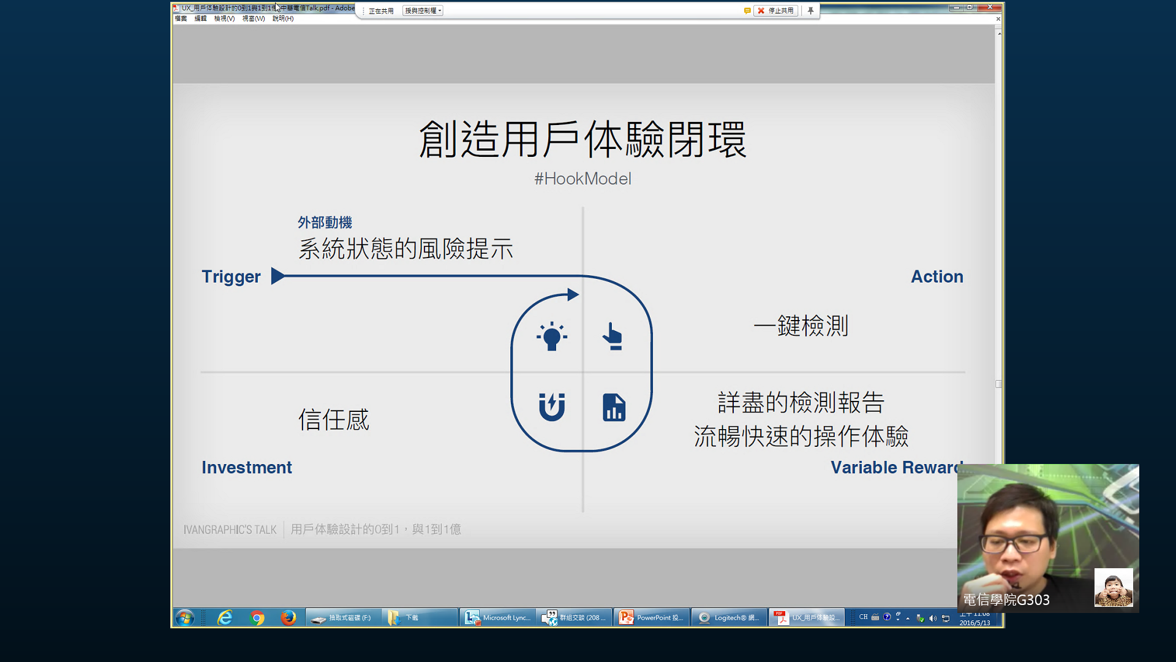
Task: Click the vertical scrollbar thumb of PDF
Action: (998, 384)
